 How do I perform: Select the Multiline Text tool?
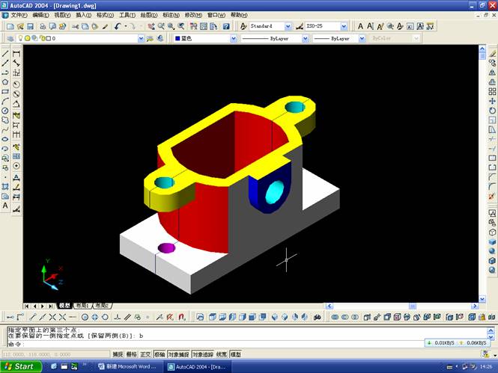(x=5, y=205)
